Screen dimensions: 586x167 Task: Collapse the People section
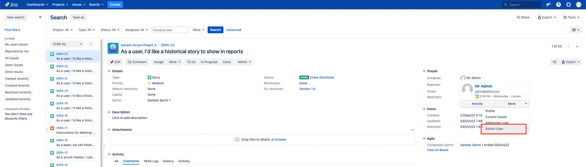424,71
